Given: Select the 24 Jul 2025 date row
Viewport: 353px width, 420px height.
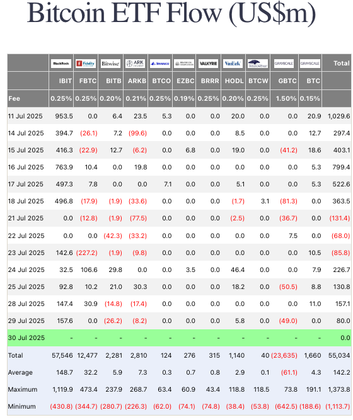Looking at the screenshot, I should point(179,270).
